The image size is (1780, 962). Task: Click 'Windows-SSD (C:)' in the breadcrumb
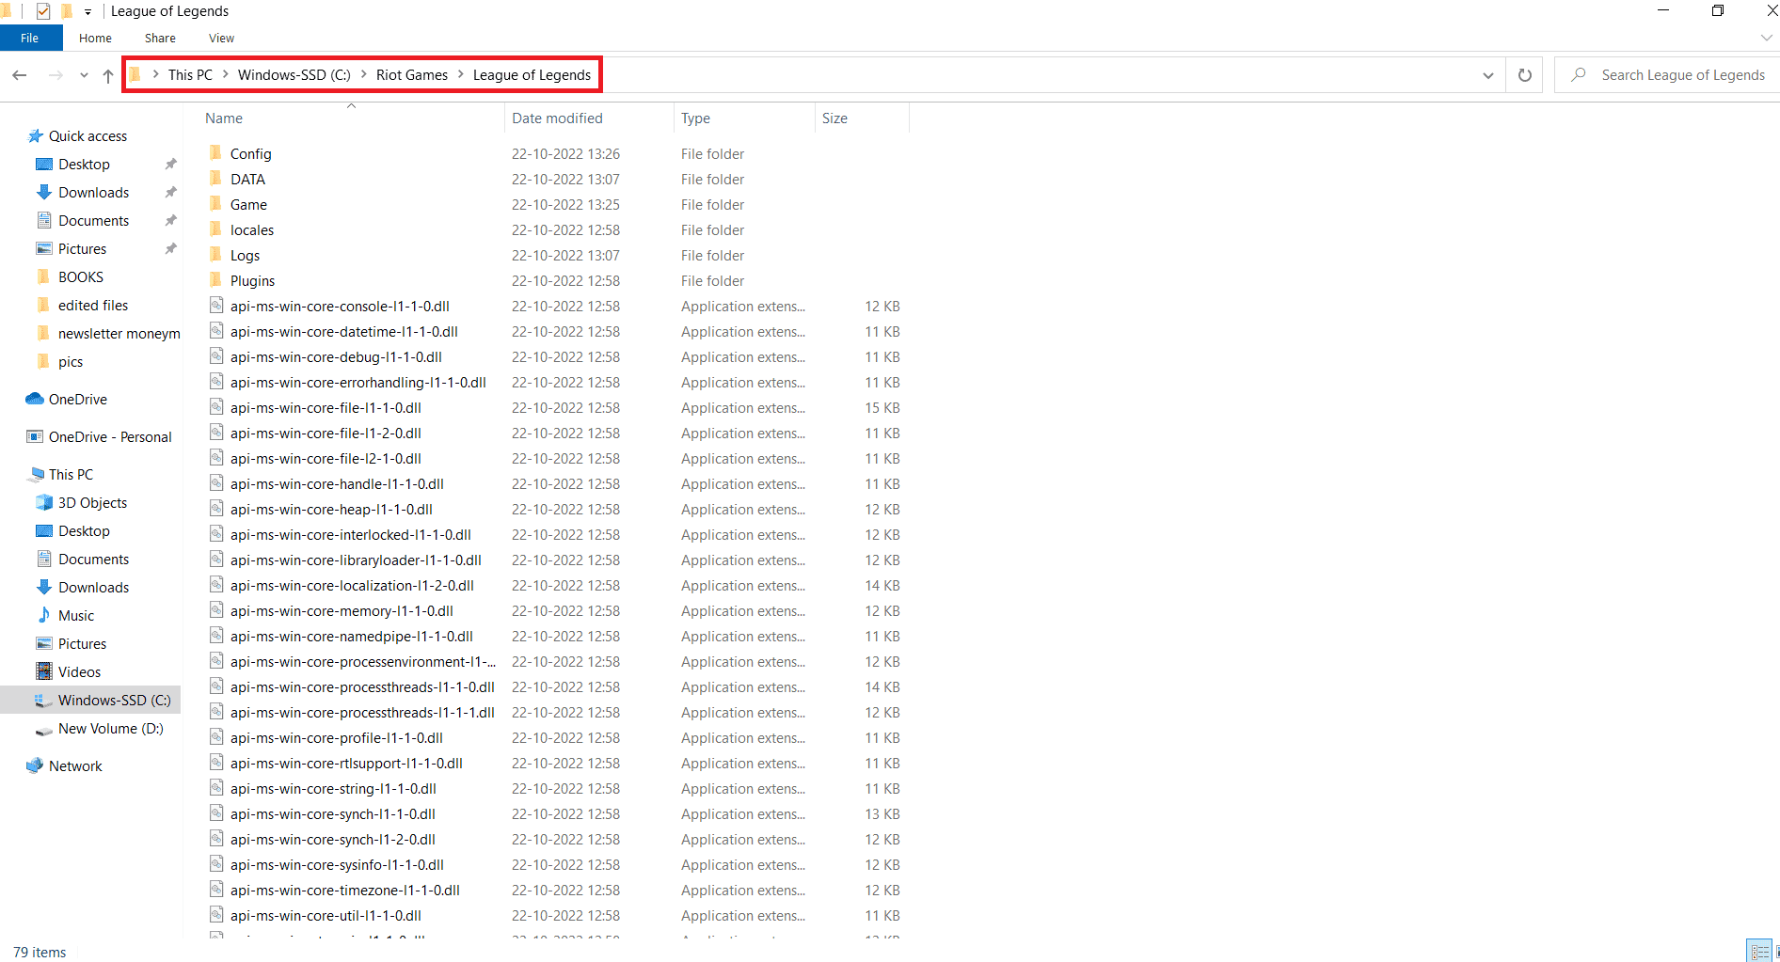294,75
